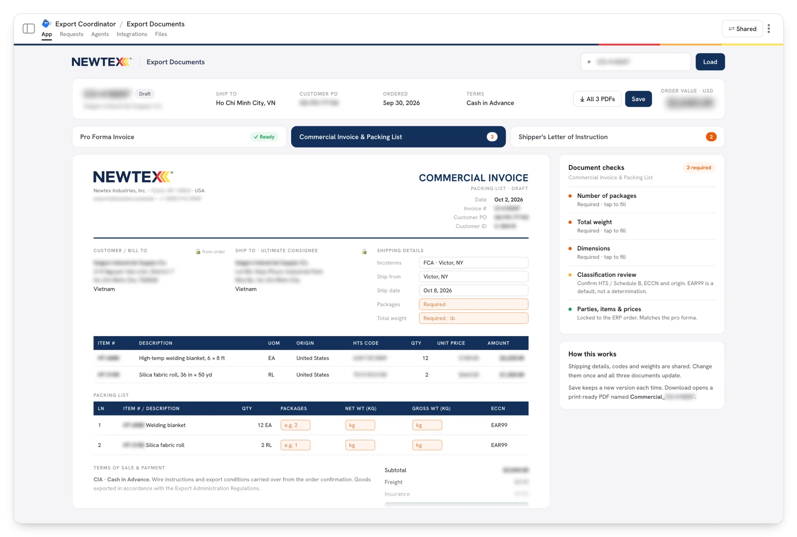The width and height of the screenshot is (797, 537).
Task: Click the lock icon in Ship To header
Action: [x=364, y=252]
